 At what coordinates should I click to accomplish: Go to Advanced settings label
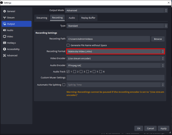pyautogui.click(x=12, y=55)
